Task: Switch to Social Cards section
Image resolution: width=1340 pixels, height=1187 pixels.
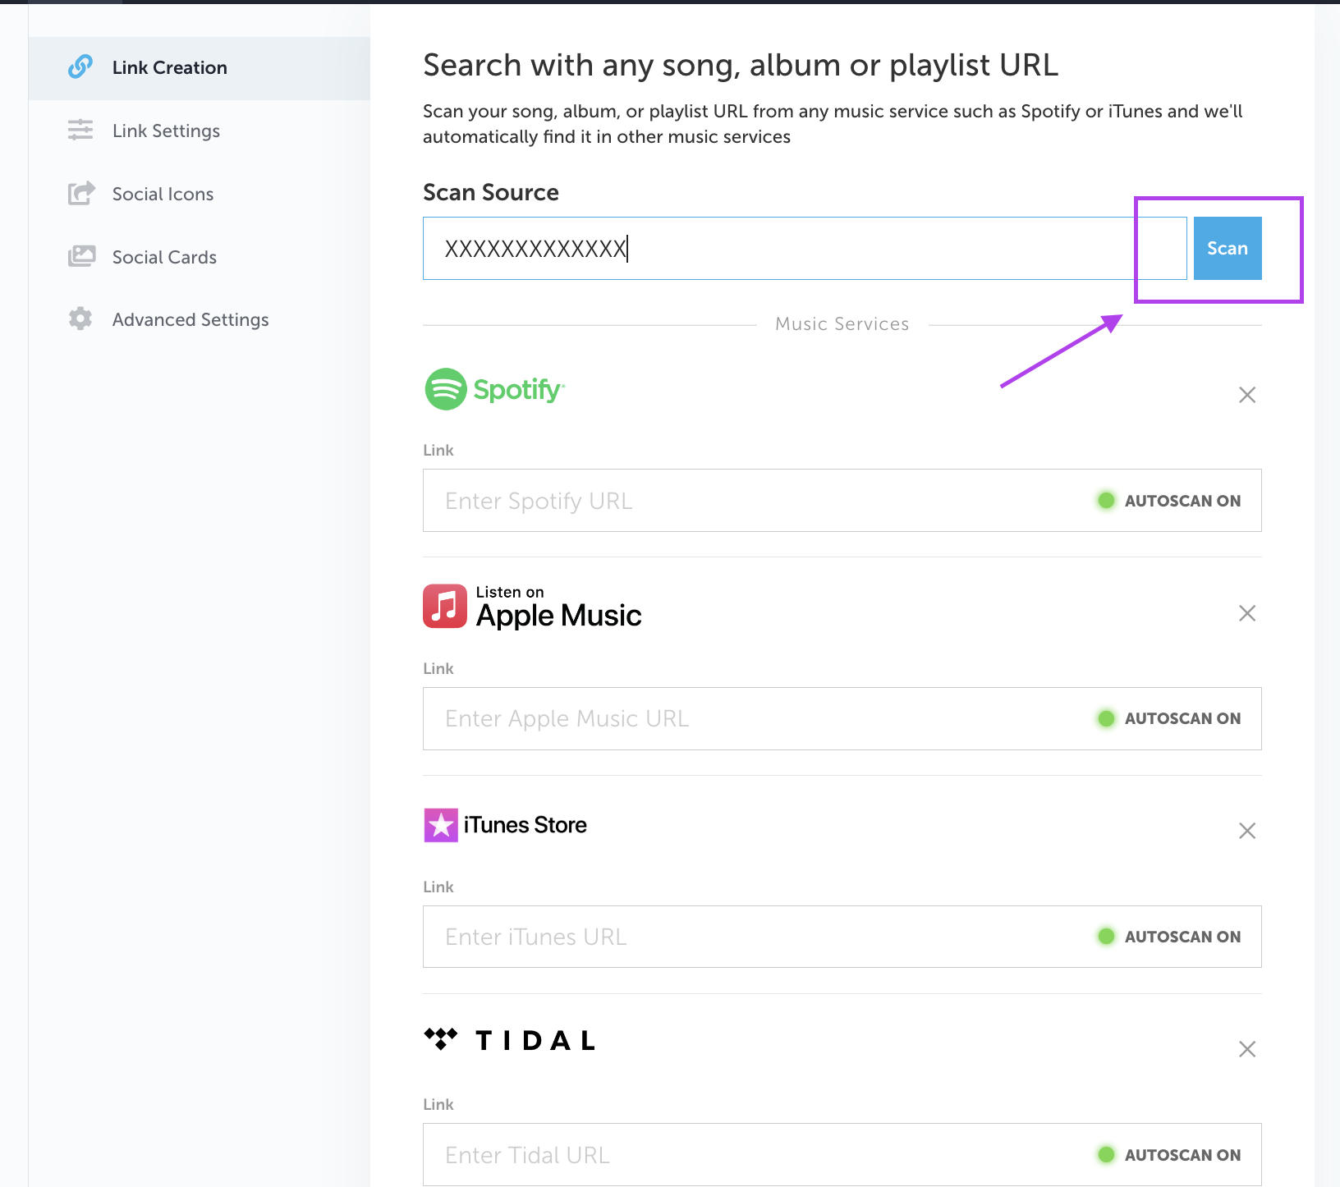Action: pos(200,257)
